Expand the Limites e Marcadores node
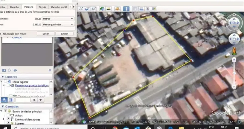Image resolution: width=244 pixels, height=129 pixels. click(x=4, y=119)
